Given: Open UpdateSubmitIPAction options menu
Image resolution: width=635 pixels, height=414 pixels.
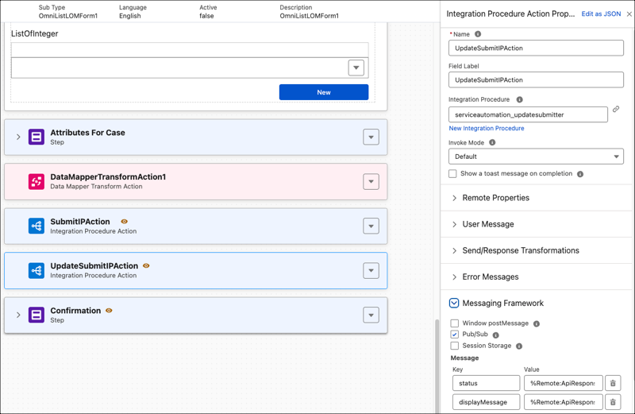Looking at the screenshot, I should [x=371, y=270].
